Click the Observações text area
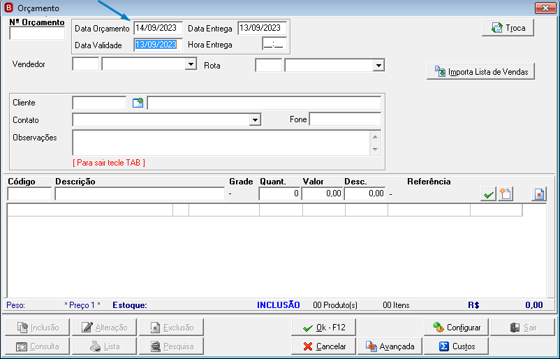Image resolution: width=560 pixels, height=359 pixels. click(221, 142)
